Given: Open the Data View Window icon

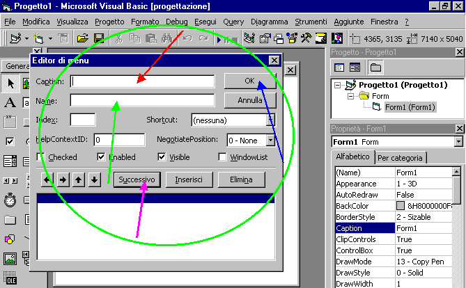Looking at the screenshot, I should pyautogui.click(x=321, y=38).
